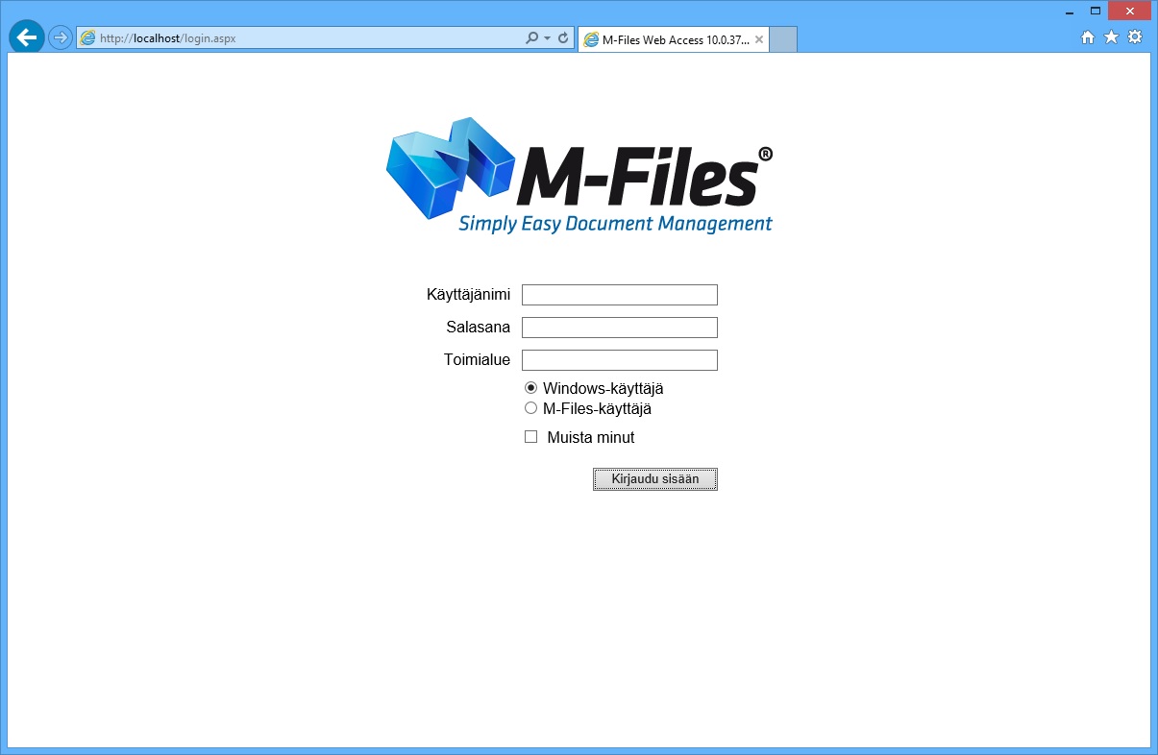Screen dimensions: 1158x755
Task: Click the Toimialue input field
Action: point(620,360)
